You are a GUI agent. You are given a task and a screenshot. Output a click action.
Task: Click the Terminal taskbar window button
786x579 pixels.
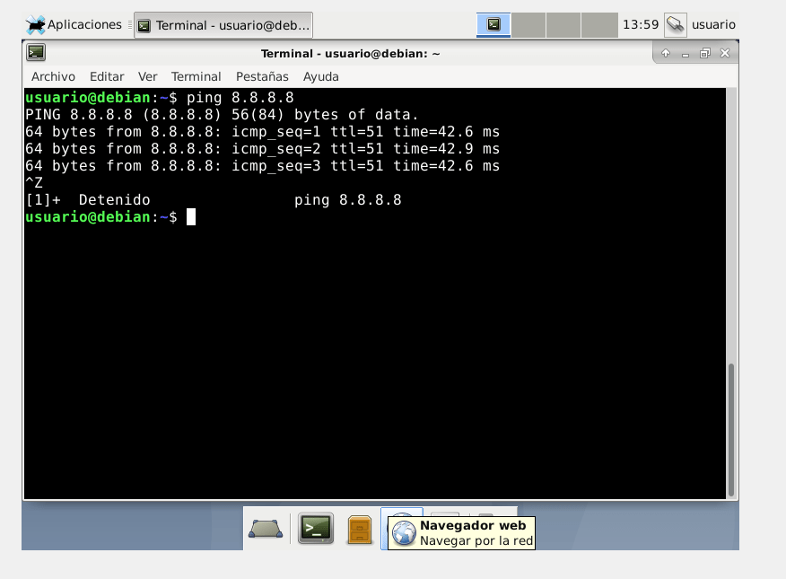click(x=223, y=25)
